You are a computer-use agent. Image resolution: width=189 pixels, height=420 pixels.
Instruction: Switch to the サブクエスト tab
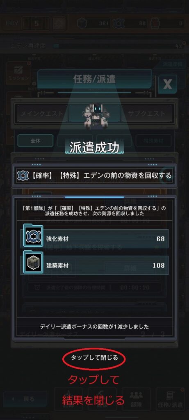[x=146, y=113]
